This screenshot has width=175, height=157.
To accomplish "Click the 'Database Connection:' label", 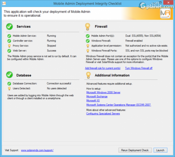I will tap(25, 83).
